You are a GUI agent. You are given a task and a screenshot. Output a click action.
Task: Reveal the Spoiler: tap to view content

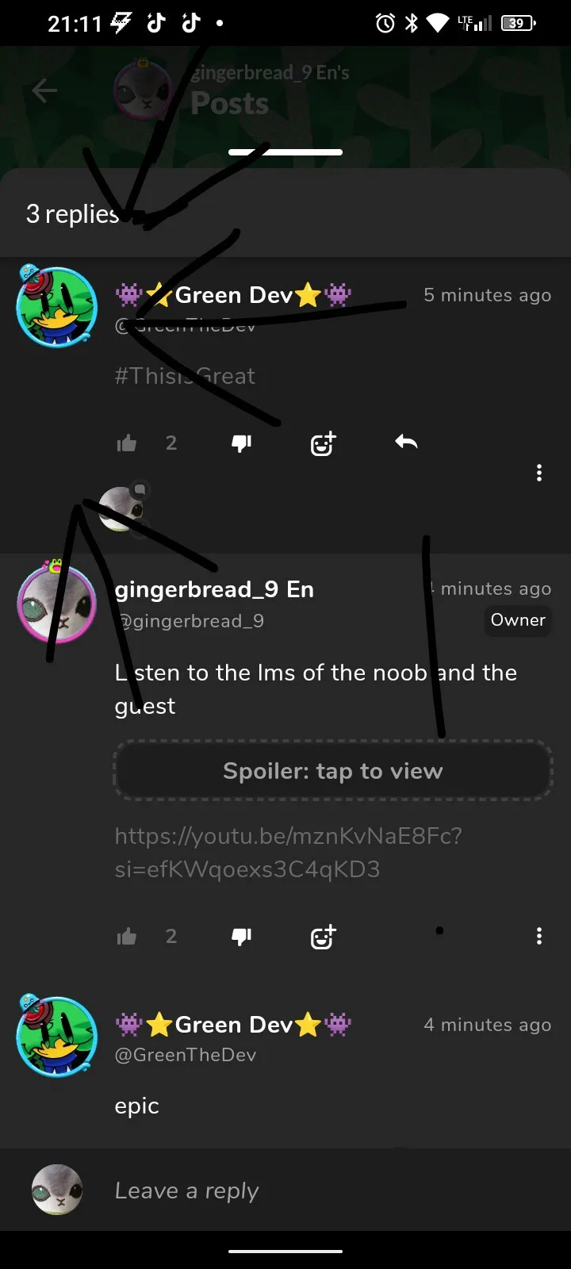point(333,771)
